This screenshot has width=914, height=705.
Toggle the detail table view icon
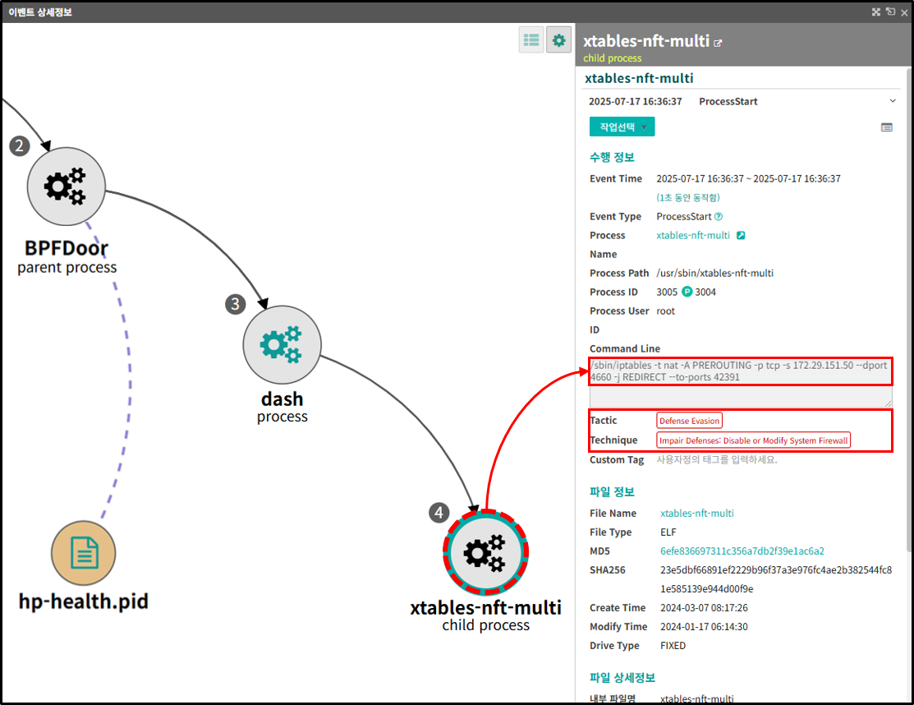click(887, 127)
